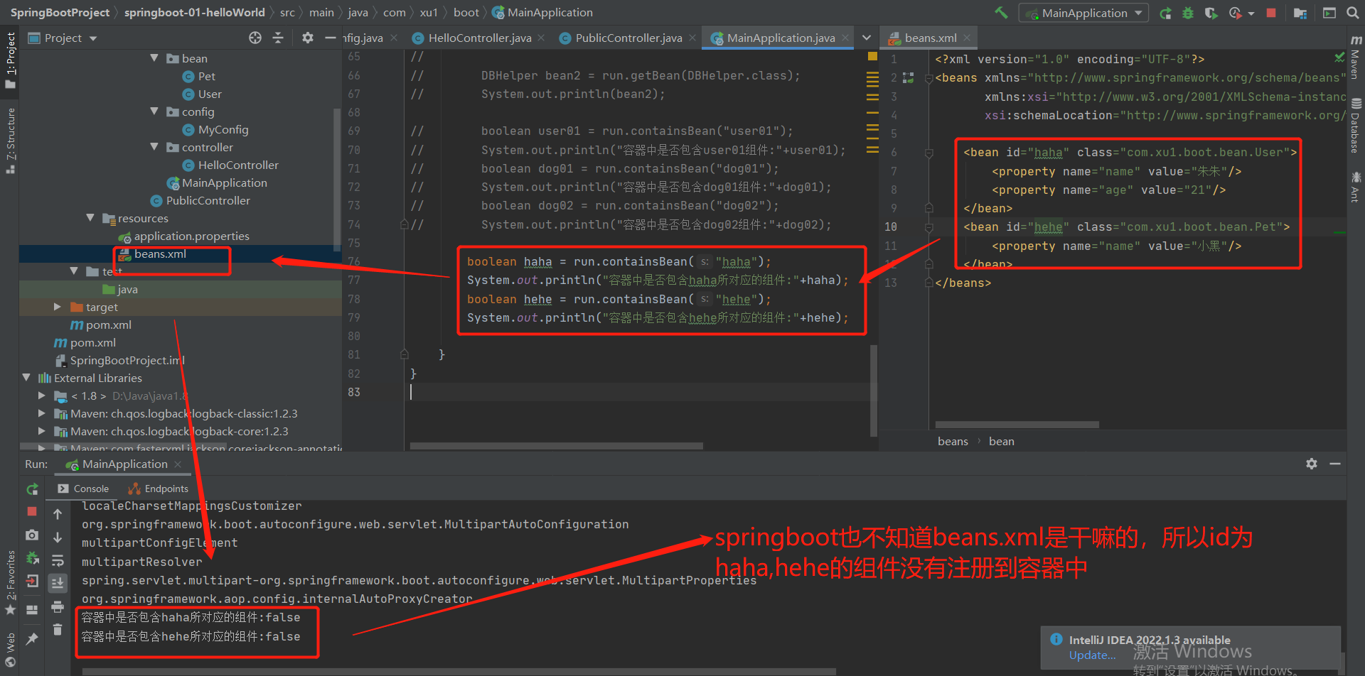
Task: Rerun MainApplication from the top toolbar
Action: point(1165,13)
